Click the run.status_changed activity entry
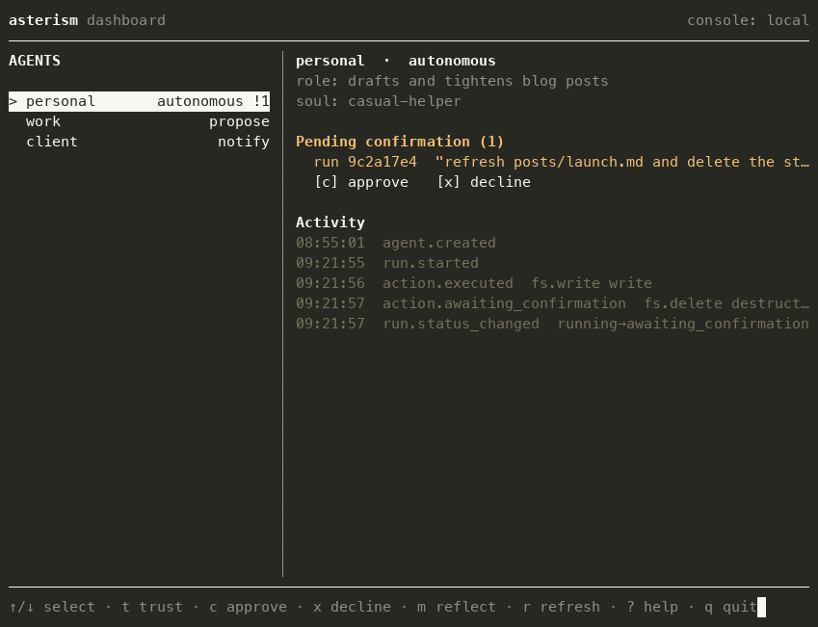This screenshot has width=818, height=627. (552, 324)
